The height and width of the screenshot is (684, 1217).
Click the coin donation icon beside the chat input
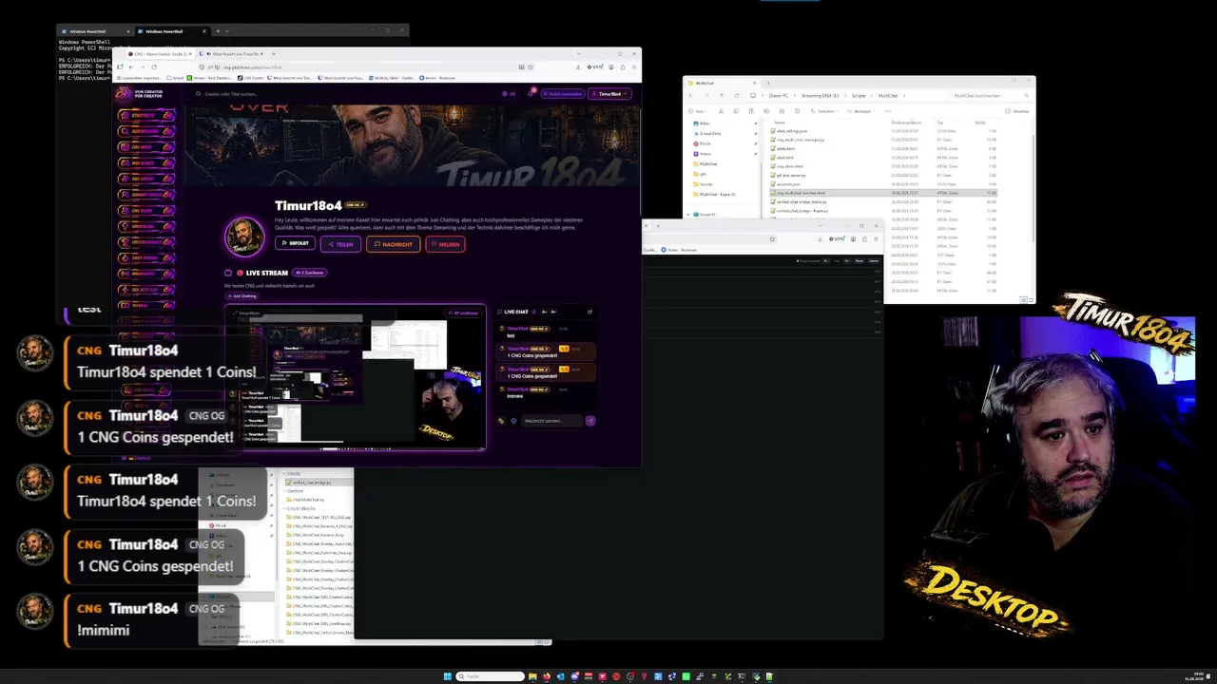point(502,421)
